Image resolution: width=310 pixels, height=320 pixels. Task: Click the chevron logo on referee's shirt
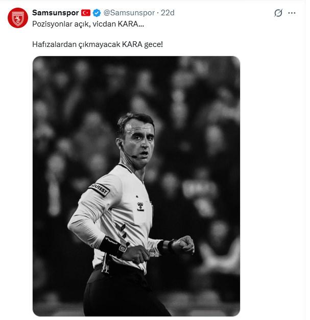pyautogui.click(x=123, y=231)
